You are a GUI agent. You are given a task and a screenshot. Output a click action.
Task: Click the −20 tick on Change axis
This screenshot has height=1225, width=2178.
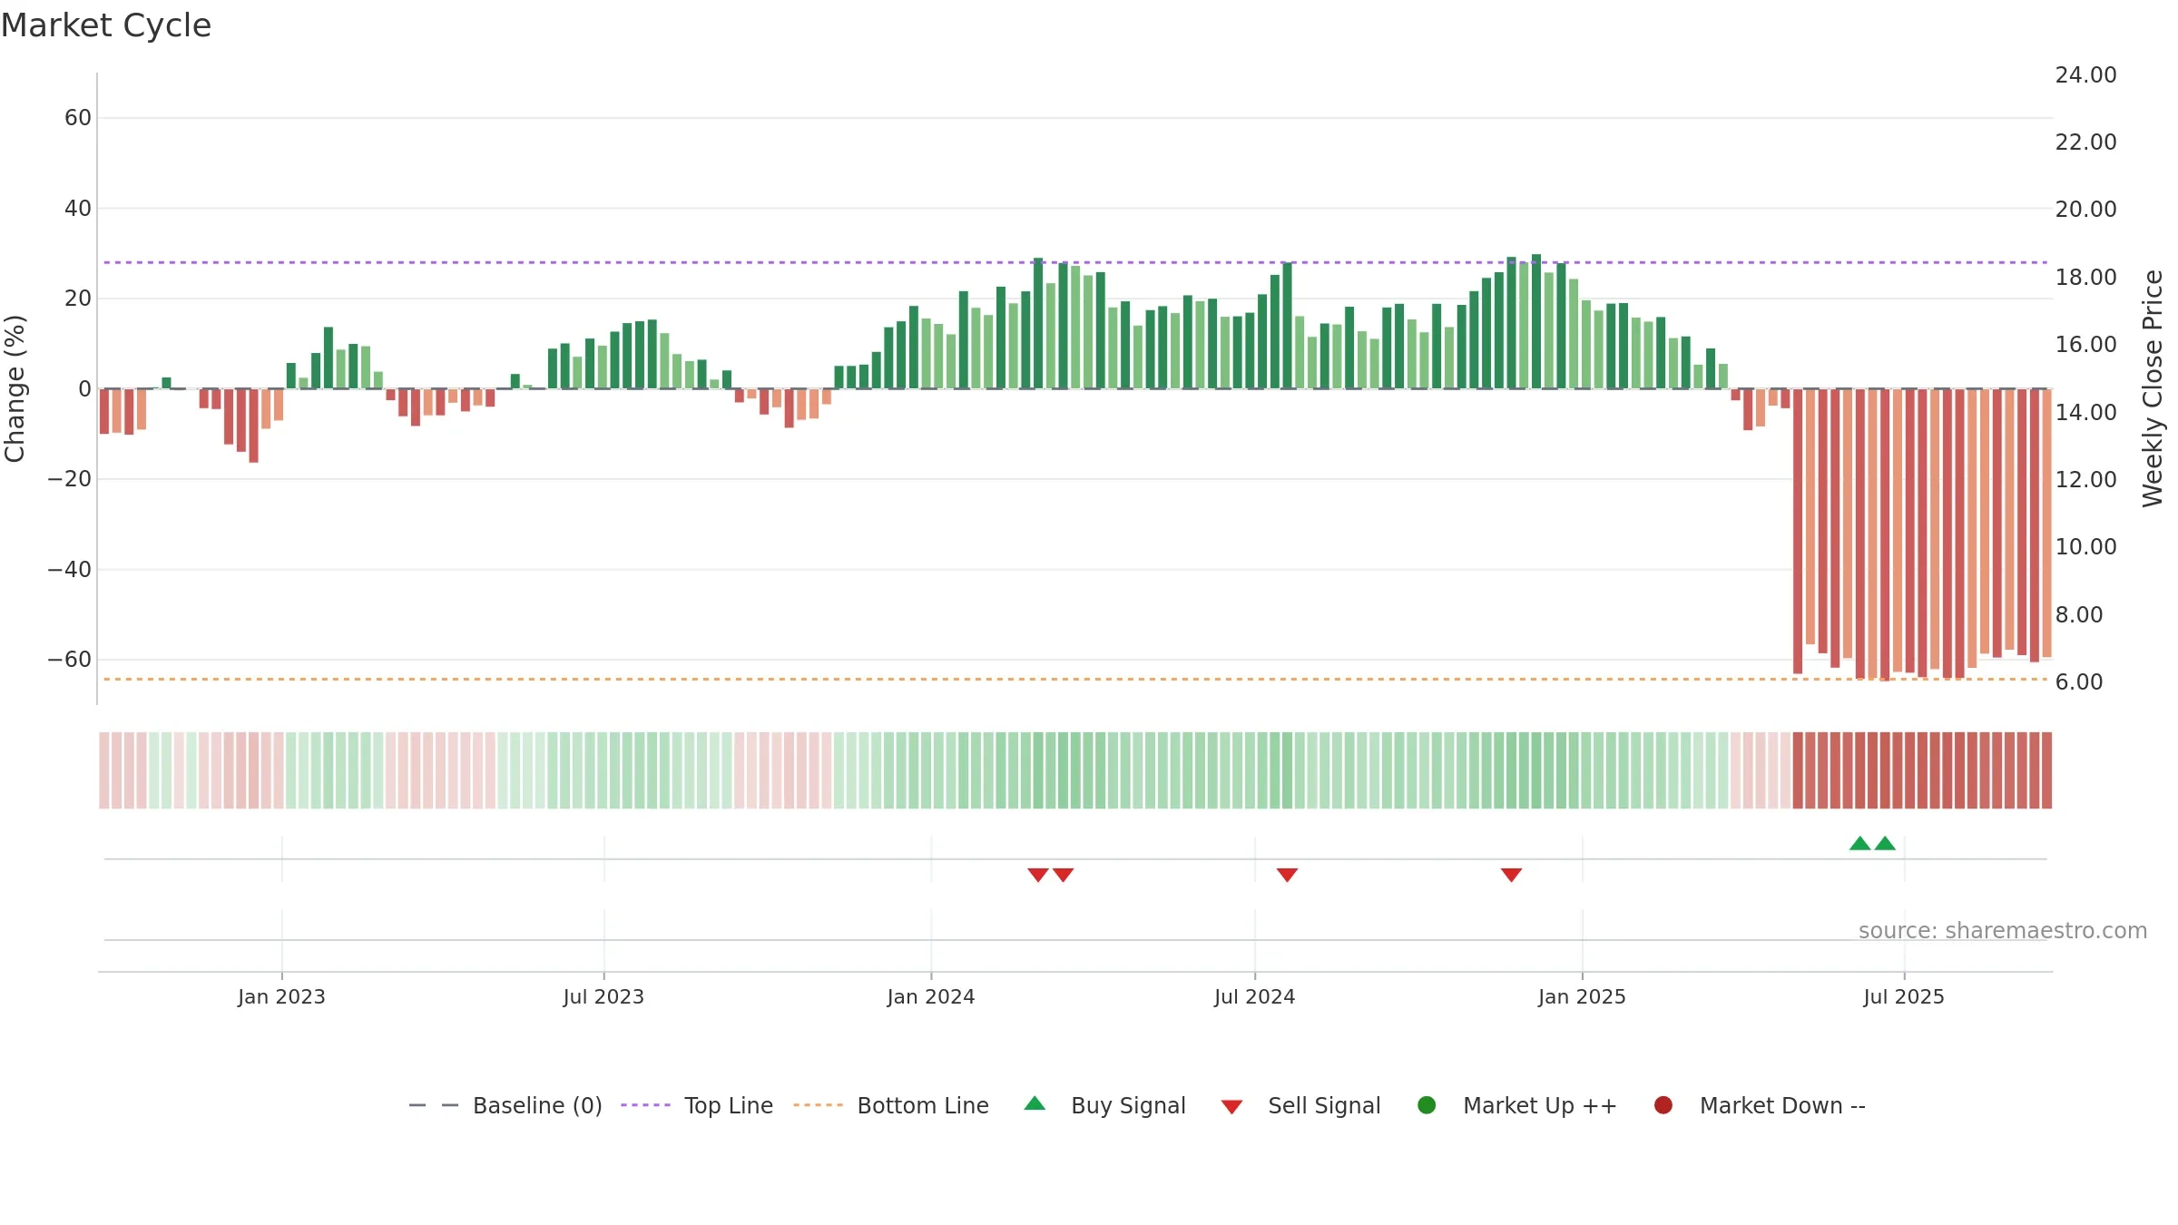click(x=70, y=479)
